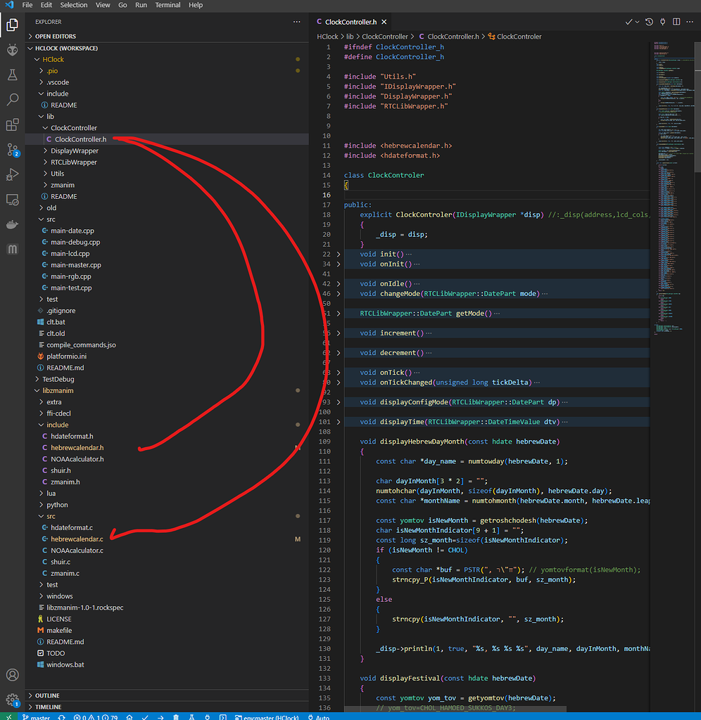This screenshot has height=720, width=701.
Task: Click the remote window indicator in status bar
Action: coord(8,716)
